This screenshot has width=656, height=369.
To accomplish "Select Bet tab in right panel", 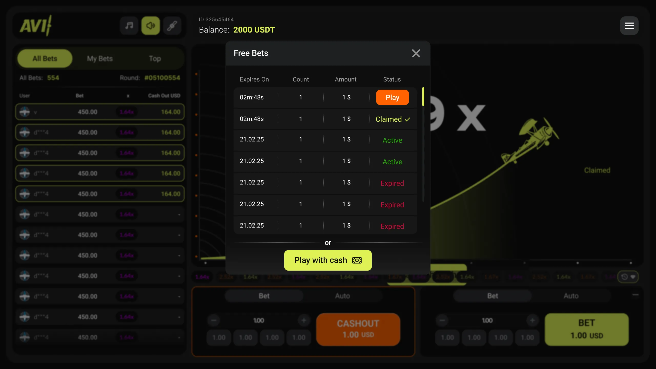I will tap(493, 296).
